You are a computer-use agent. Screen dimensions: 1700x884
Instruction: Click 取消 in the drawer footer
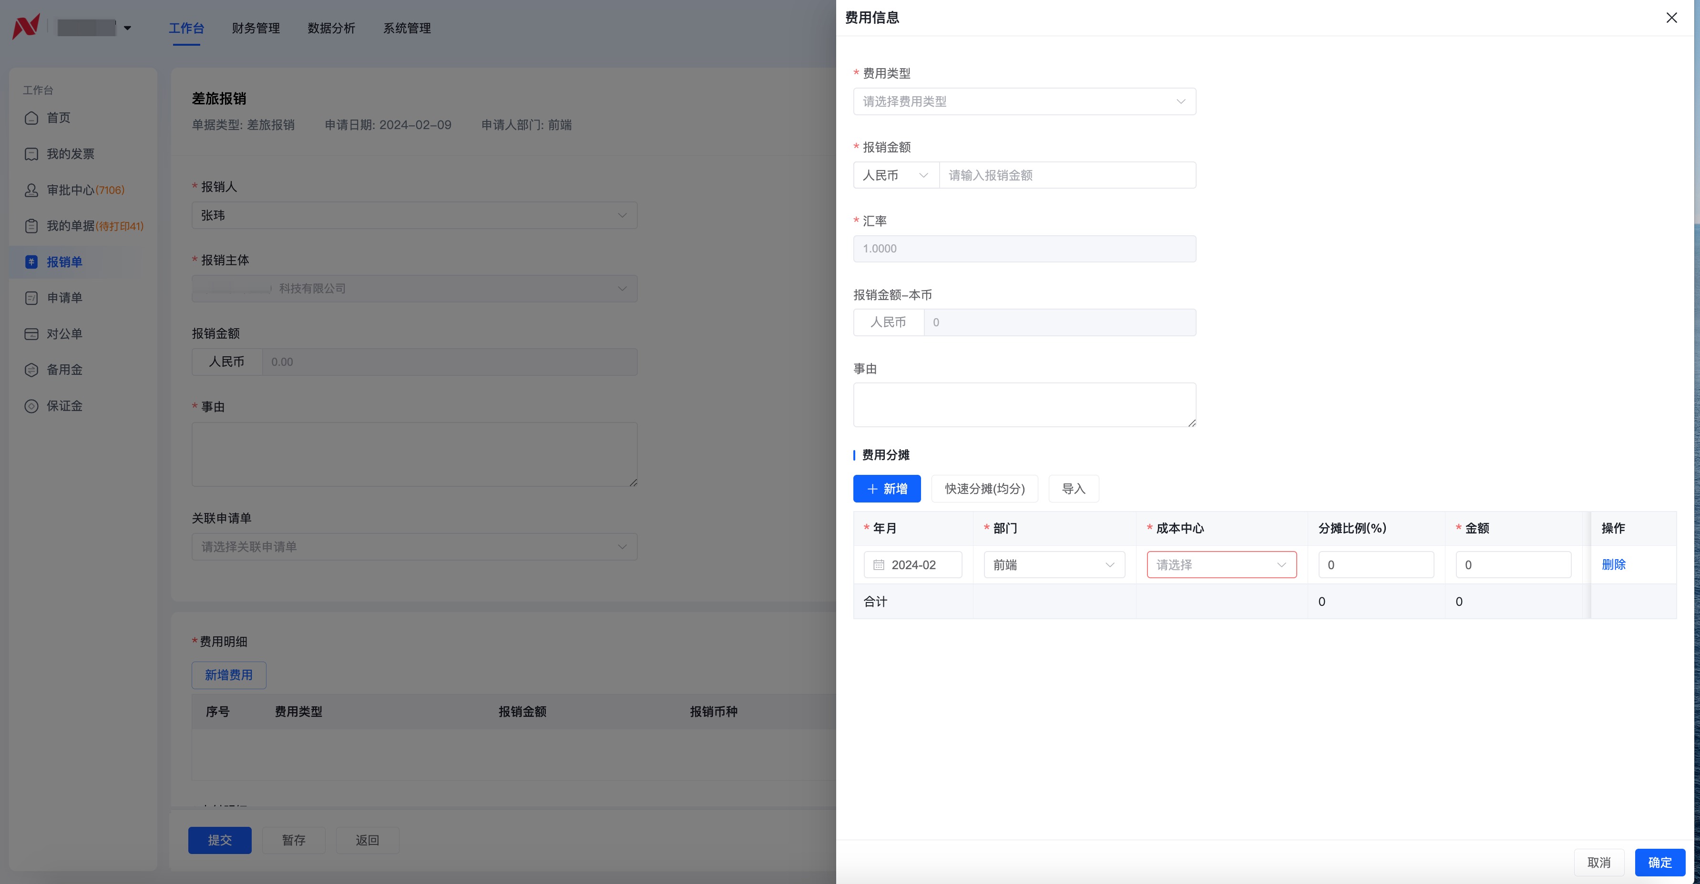(x=1599, y=862)
